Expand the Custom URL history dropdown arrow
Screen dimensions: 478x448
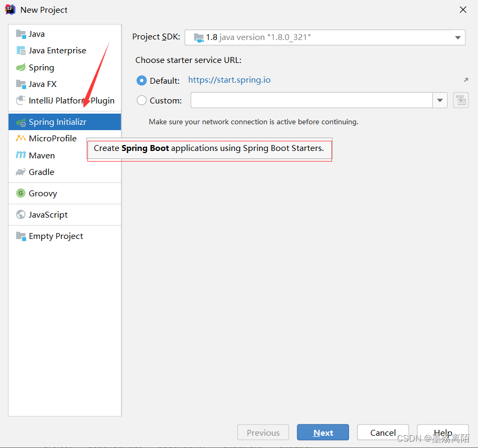[x=440, y=100]
